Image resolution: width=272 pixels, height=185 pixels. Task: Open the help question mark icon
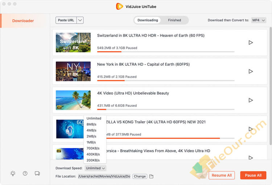25,173
